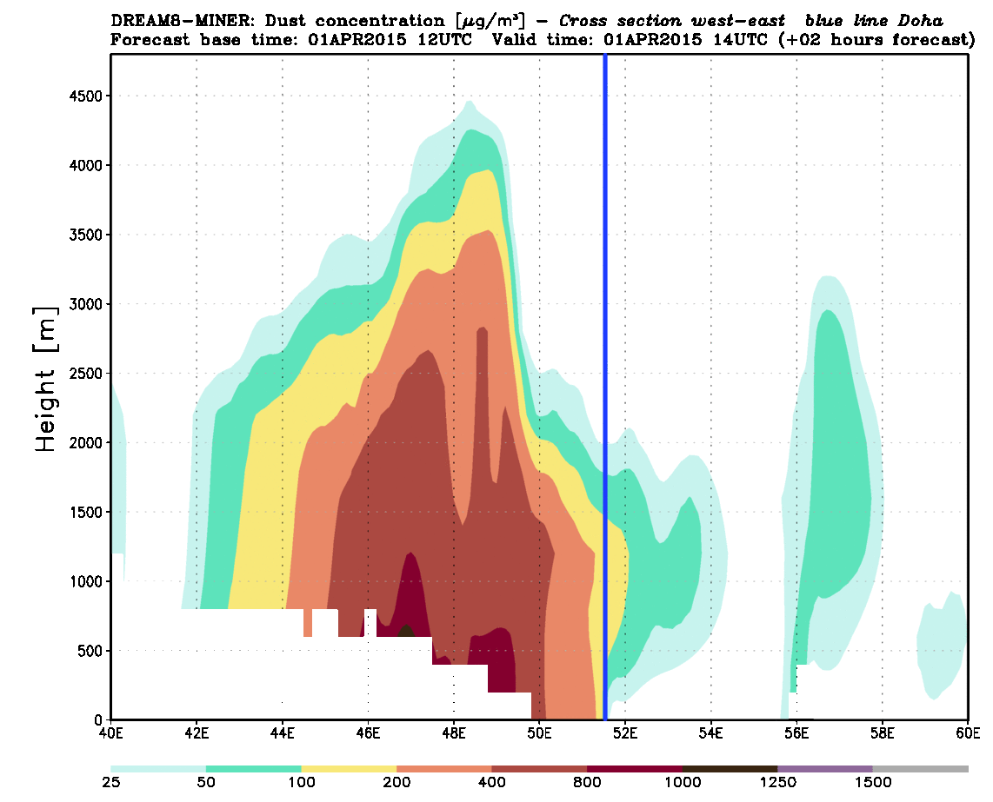Click the legend value '800'

pyautogui.click(x=587, y=782)
